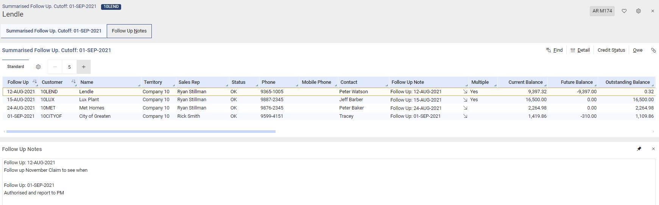Pin the Follow Up Notes panel

coord(639,149)
